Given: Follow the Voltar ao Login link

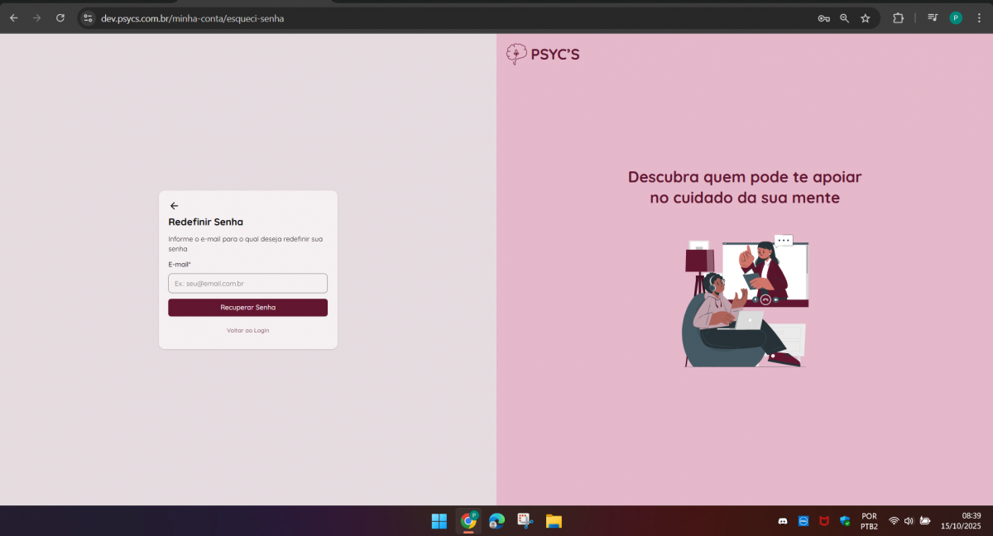Looking at the screenshot, I should [x=247, y=330].
